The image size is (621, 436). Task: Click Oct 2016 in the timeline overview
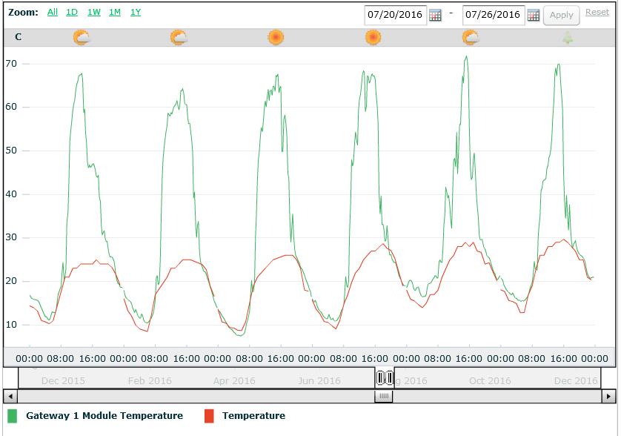[490, 381]
